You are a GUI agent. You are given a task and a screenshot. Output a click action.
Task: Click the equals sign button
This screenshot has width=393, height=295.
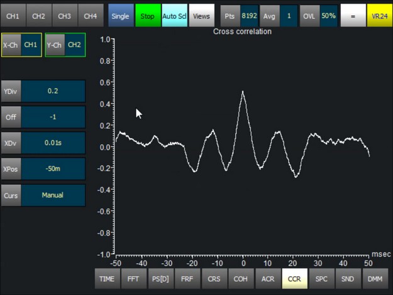click(353, 15)
